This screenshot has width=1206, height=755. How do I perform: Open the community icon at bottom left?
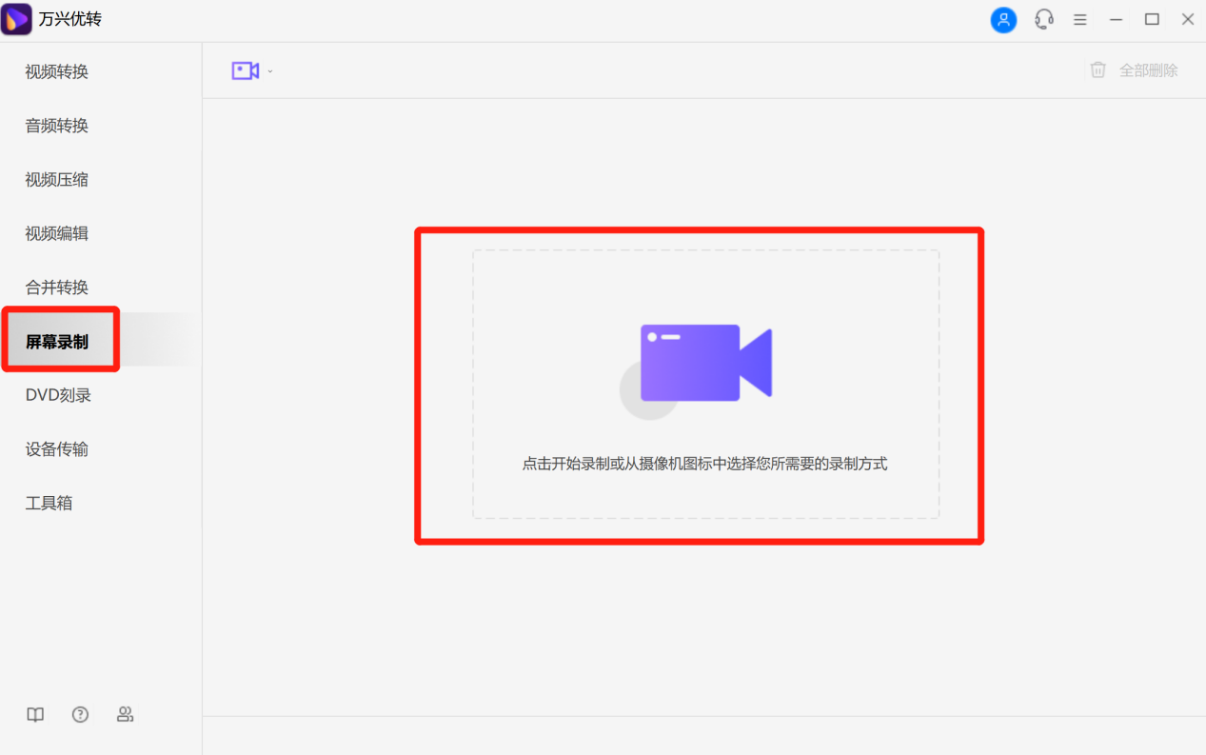point(125,714)
